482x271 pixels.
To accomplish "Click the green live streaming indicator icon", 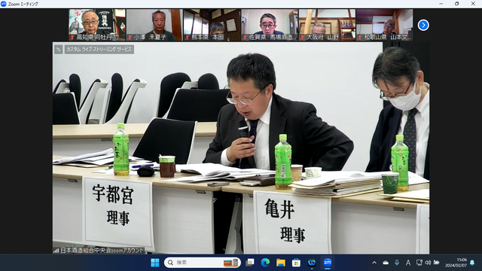I will coord(59,49).
